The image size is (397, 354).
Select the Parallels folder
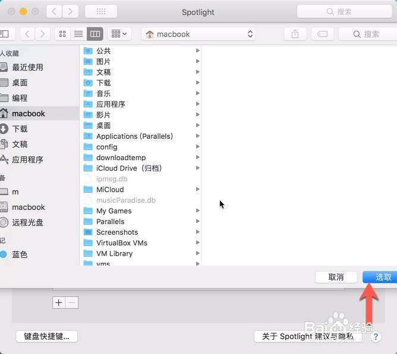[x=141, y=222]
